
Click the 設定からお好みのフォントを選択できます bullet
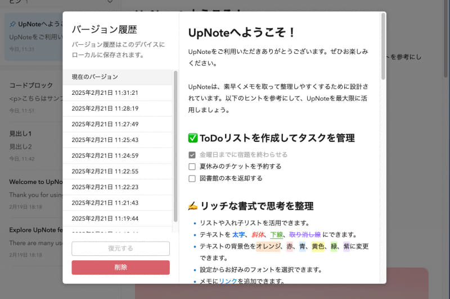point(260,270)
